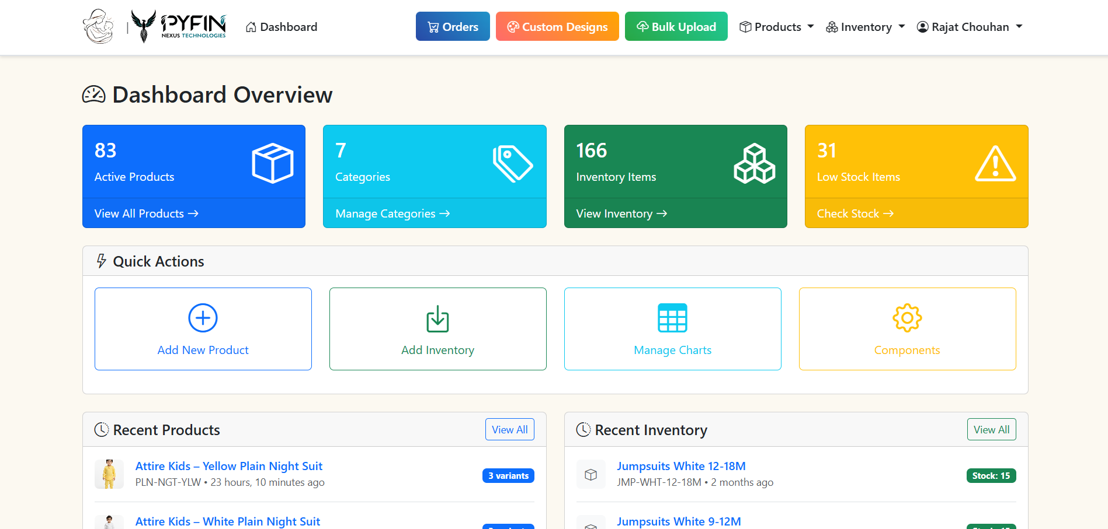This screenshot has height=529, width=1108.
Task: Expand the Products dropdown menu
Action: [x=776, y=27]
